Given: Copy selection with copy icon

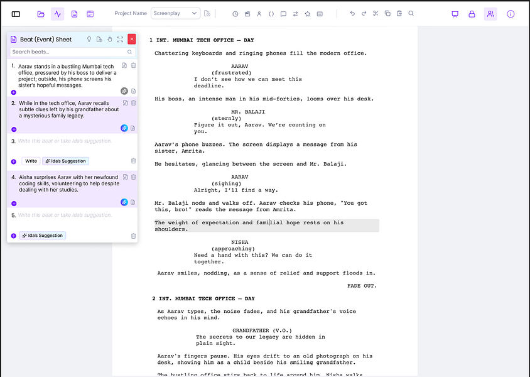Looking at the screenshot, I should tap(387, 13).
